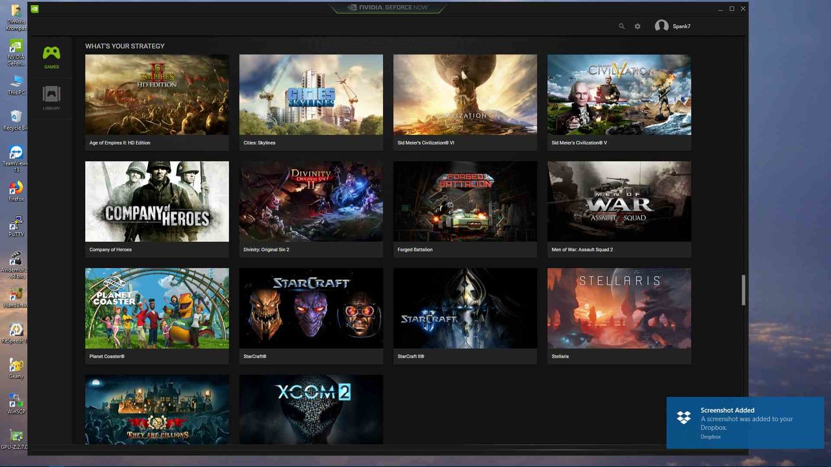Open Forged Battalion game artwork
The height and width of the screenshot is (467, 831).
coord(465,201)
